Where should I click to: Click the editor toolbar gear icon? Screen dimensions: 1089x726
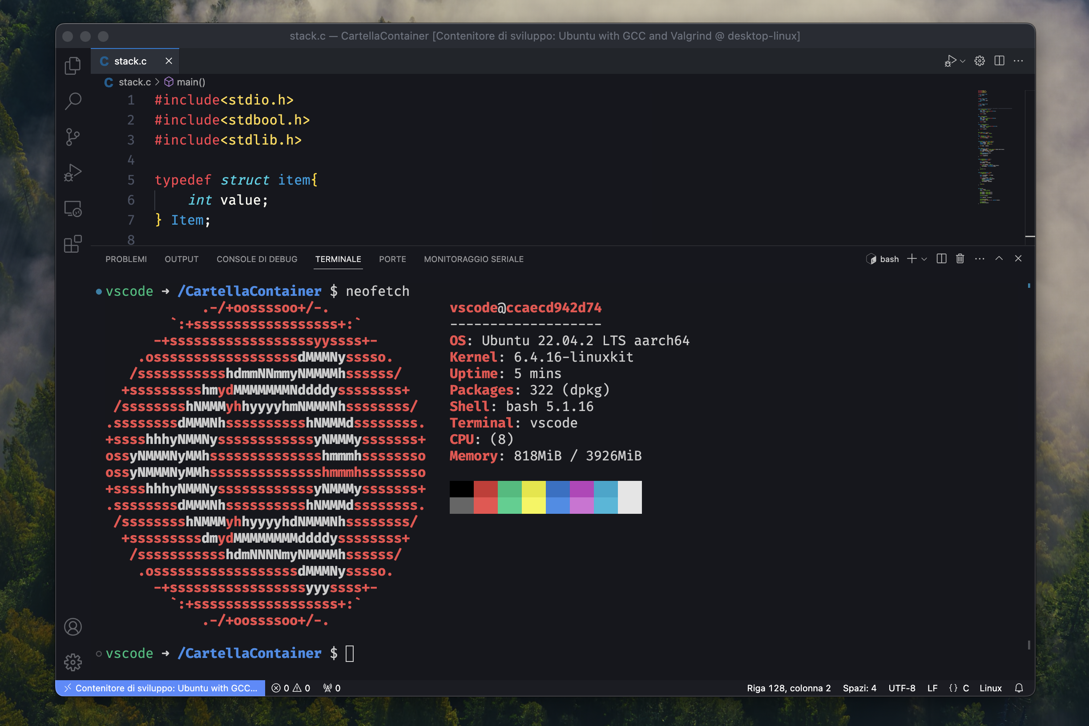(980, 60)
